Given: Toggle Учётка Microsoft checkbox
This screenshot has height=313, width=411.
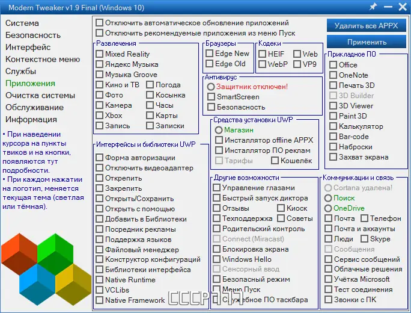Looking at the screenshot, I should coord(328,279).
